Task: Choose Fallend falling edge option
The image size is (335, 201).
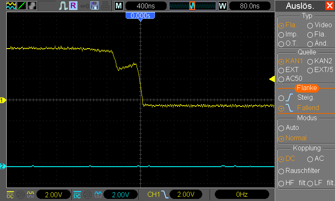Action: coord(299,108)
